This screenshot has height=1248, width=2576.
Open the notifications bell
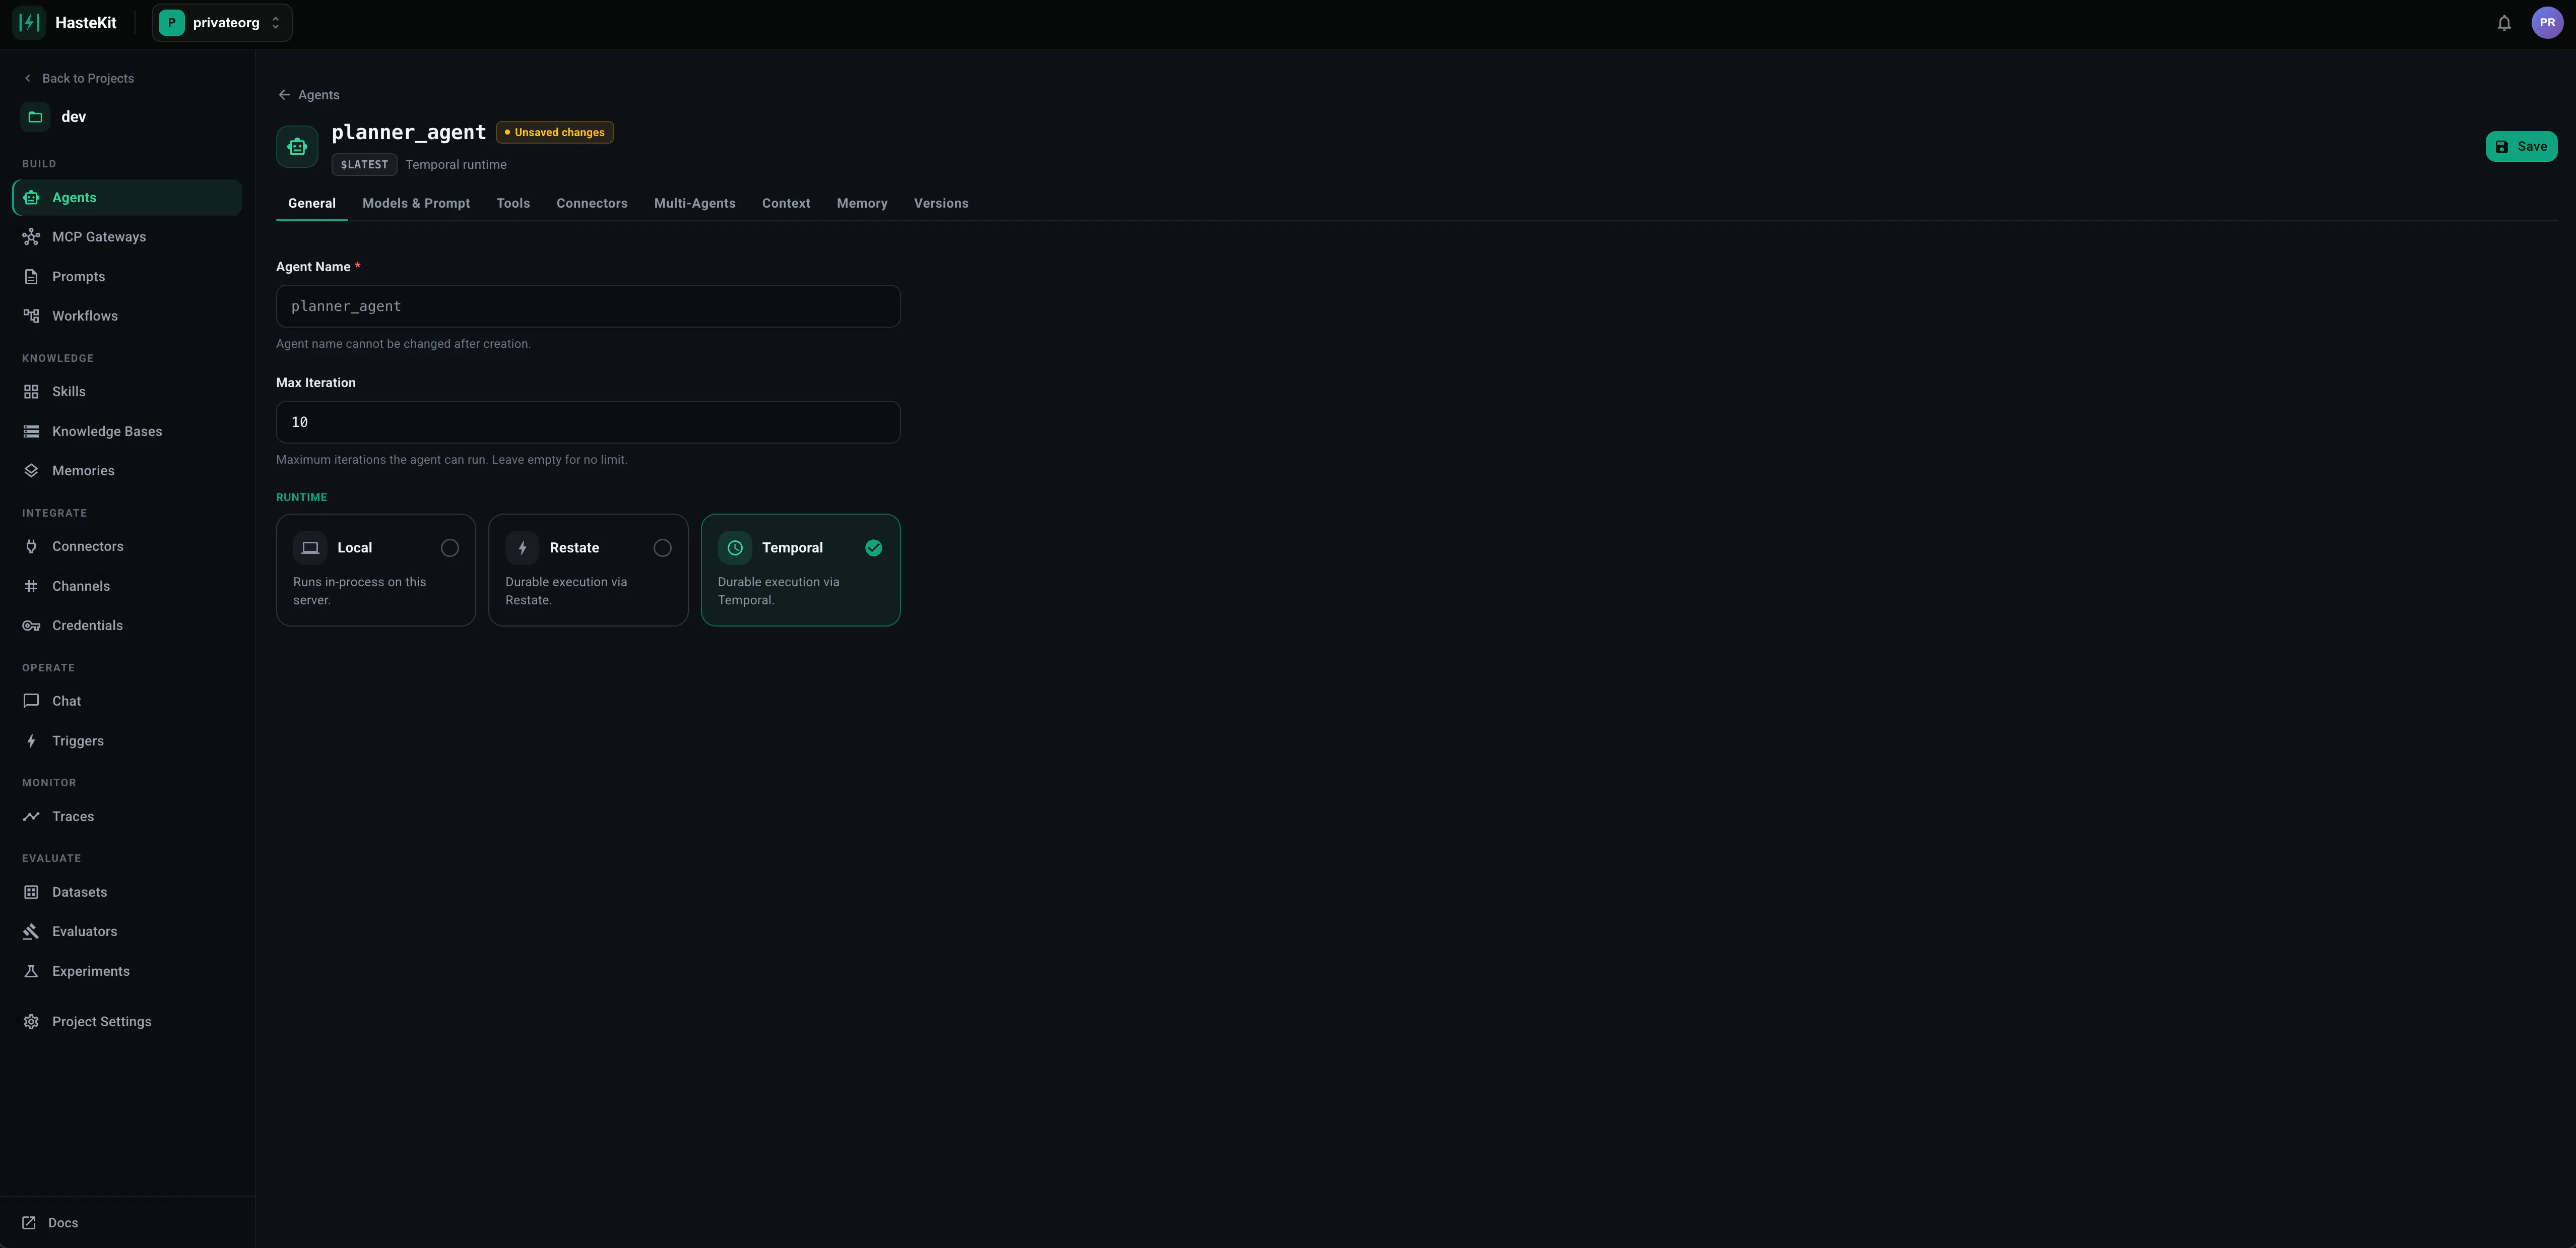[x=2504, y=22]
